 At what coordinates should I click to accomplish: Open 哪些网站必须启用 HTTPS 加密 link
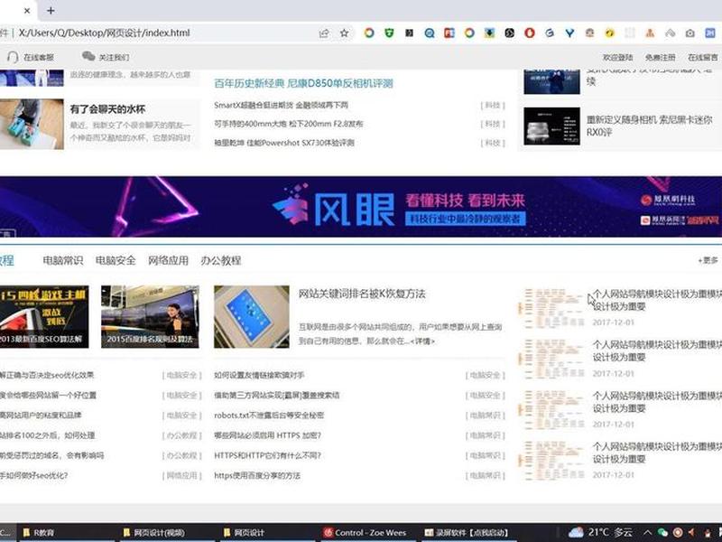pos(267,435)
